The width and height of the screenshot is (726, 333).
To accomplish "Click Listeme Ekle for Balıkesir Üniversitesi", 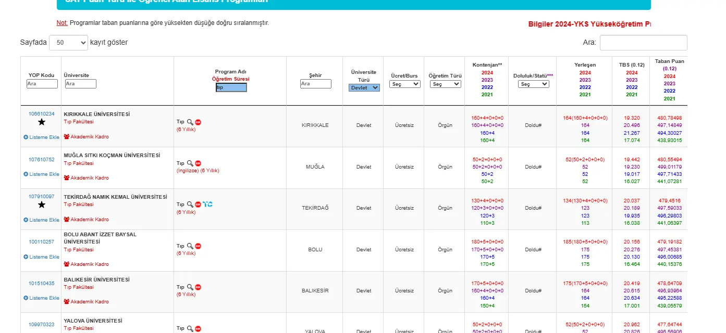I will (42, 298).
